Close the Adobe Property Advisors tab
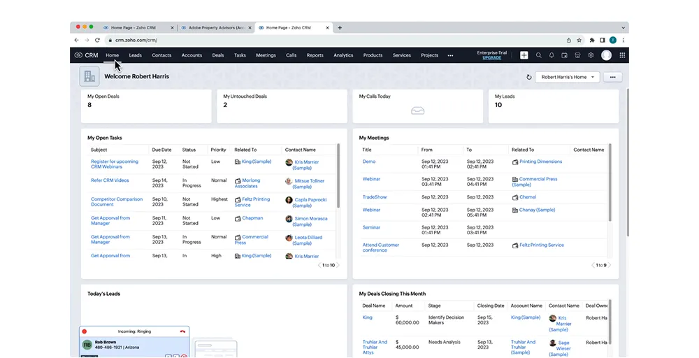The image size is (699, 358). click(250, 28)
